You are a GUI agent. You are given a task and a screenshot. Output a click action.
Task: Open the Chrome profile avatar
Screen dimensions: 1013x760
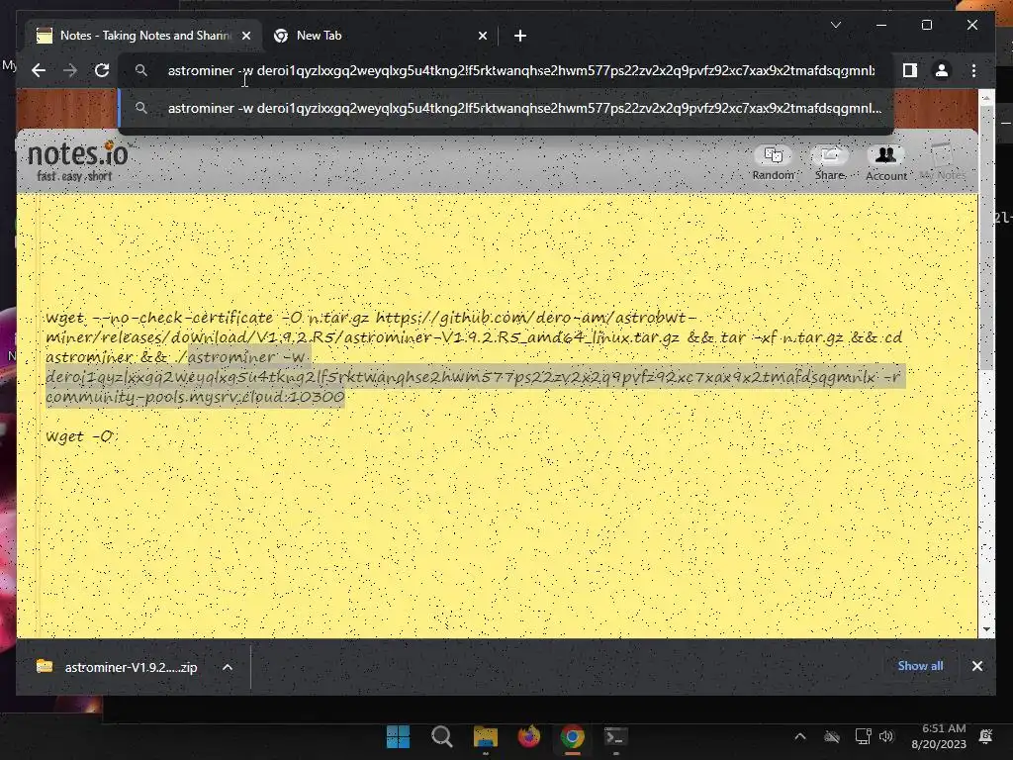click(942, 70)
